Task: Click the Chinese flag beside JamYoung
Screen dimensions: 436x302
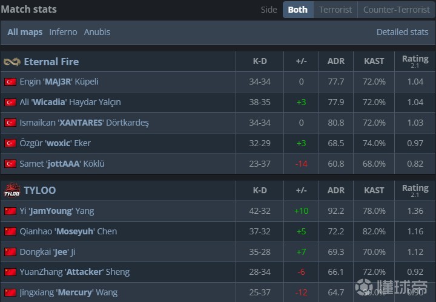Action: coord(10,211)
